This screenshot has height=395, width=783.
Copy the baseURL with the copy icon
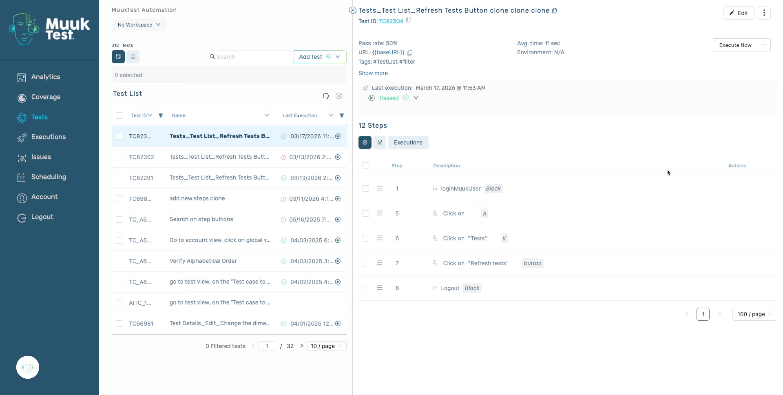410,53
